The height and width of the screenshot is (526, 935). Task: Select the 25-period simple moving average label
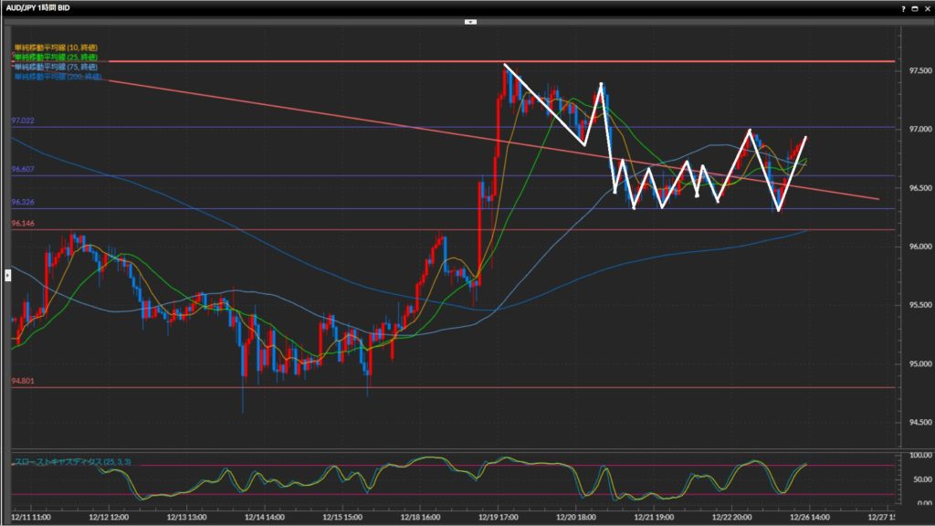click(x=55, y=58)
